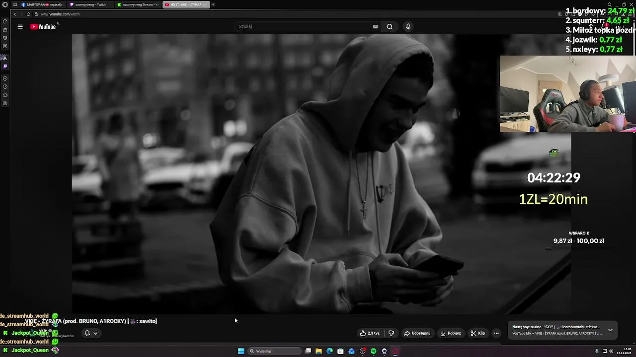Switch to the czornyybeng Twitch tab
Image resolution: width=636 pixels, height=357 pixels.
point(89,4)
